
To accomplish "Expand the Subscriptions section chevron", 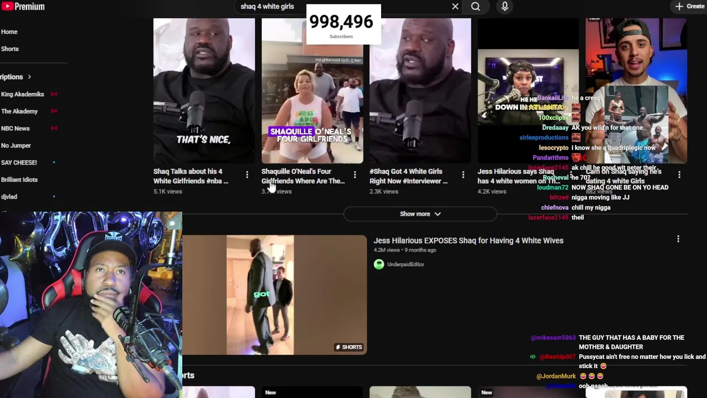I will click(29, 77).
